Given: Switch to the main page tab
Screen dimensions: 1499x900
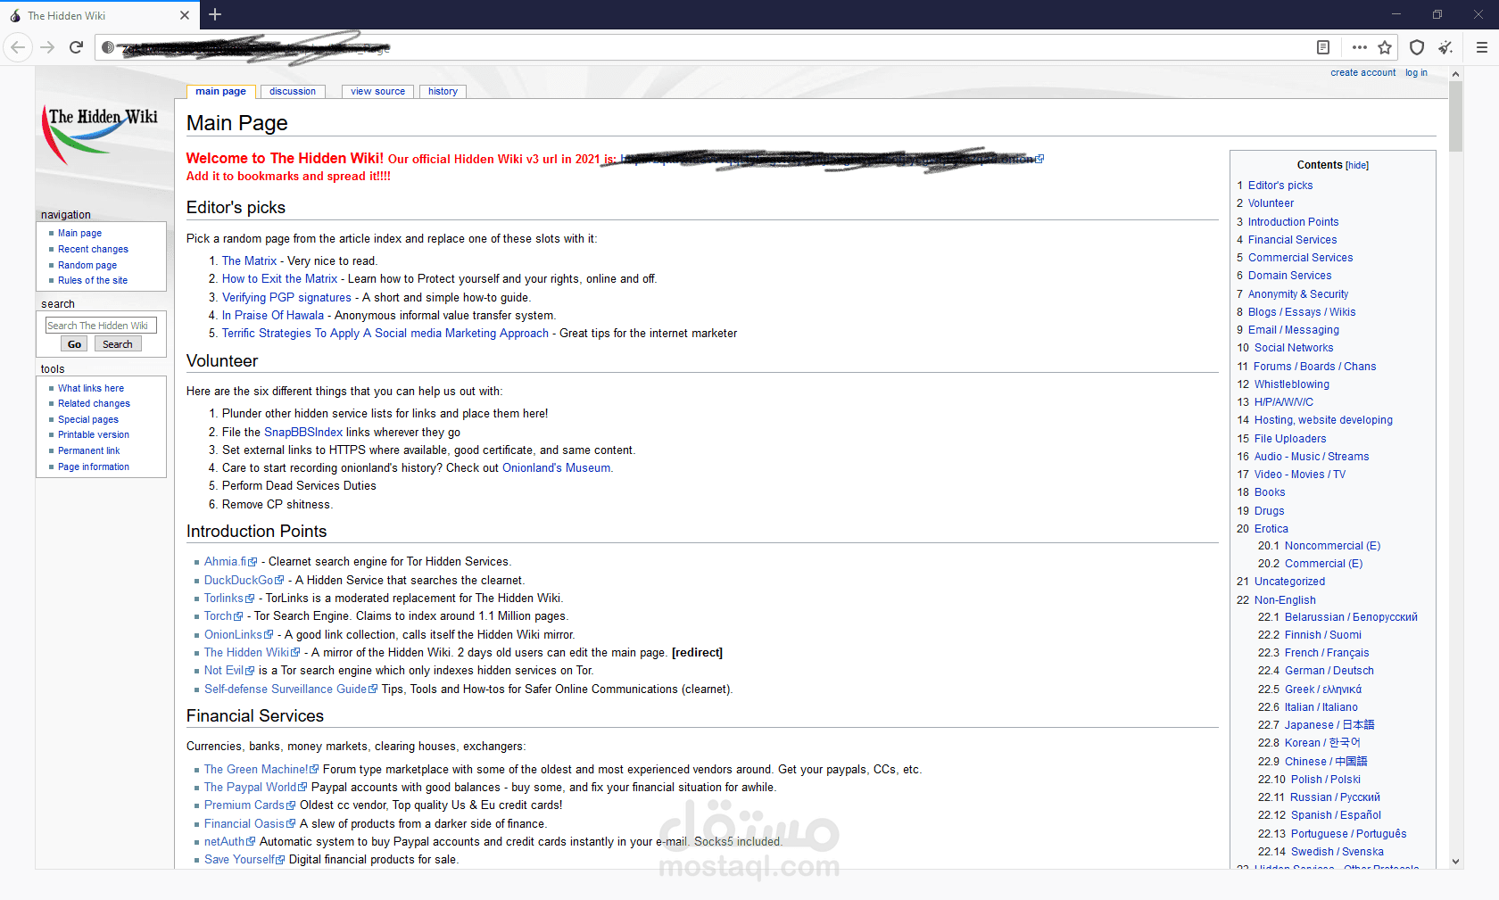Looking at the screenshot, I should coord(220,91).
